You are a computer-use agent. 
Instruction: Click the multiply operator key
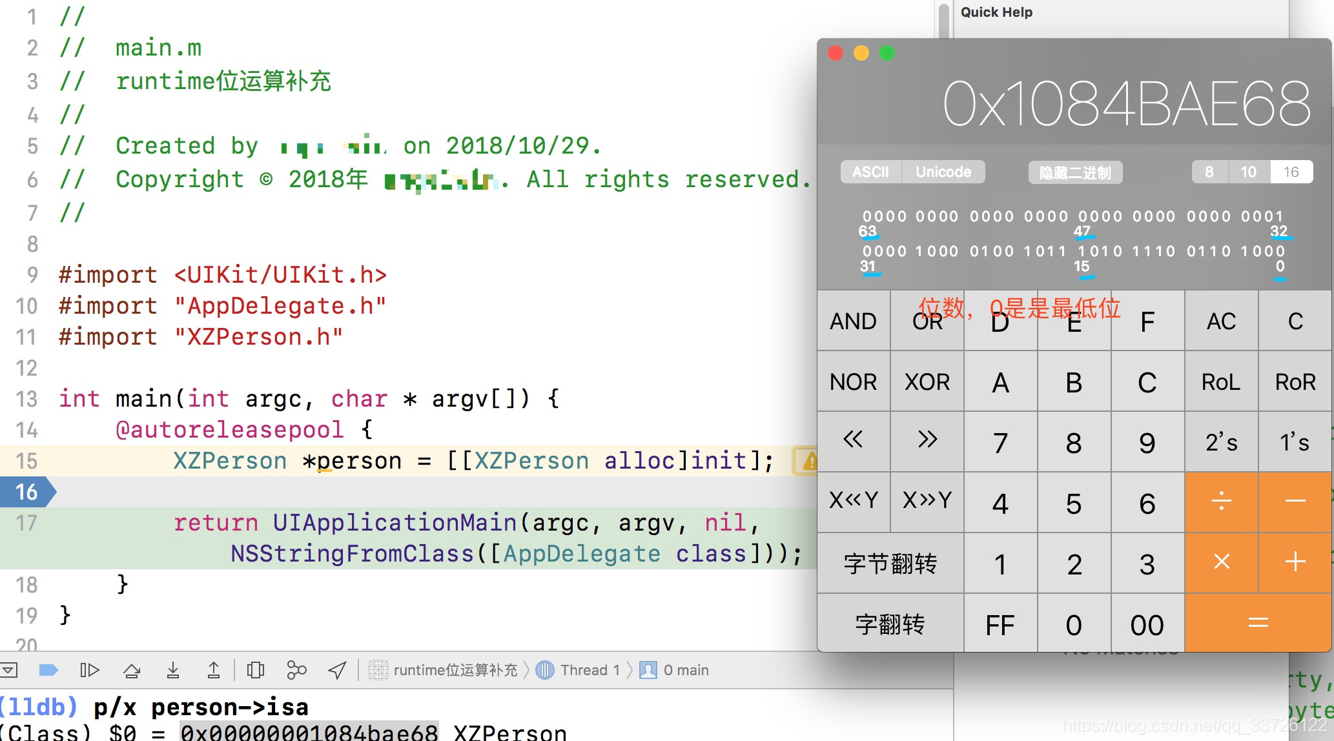(1221, 562)
